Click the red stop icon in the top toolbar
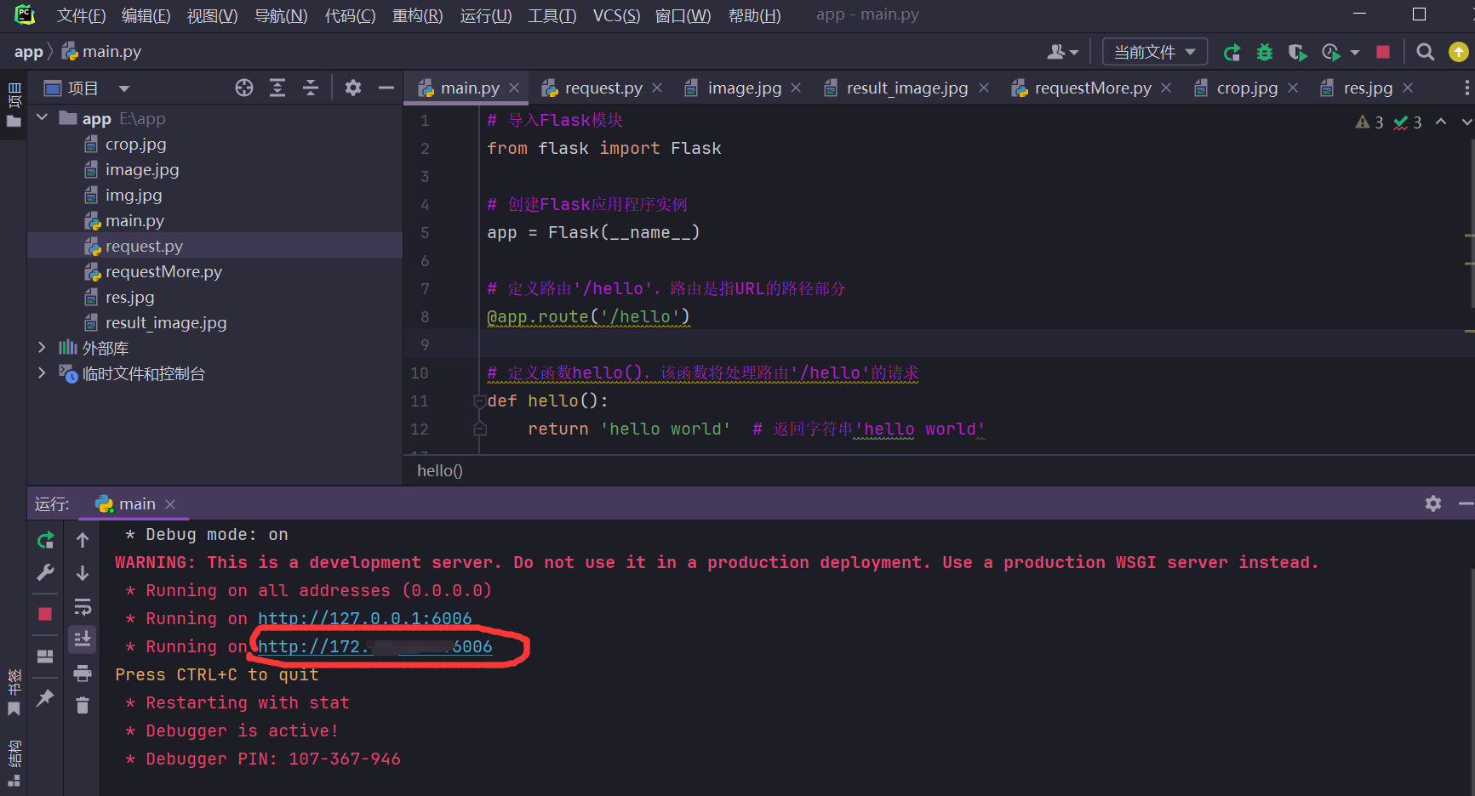This screenshot has height=796, width=1475. pyautogui.click(x=1383, y=53)
